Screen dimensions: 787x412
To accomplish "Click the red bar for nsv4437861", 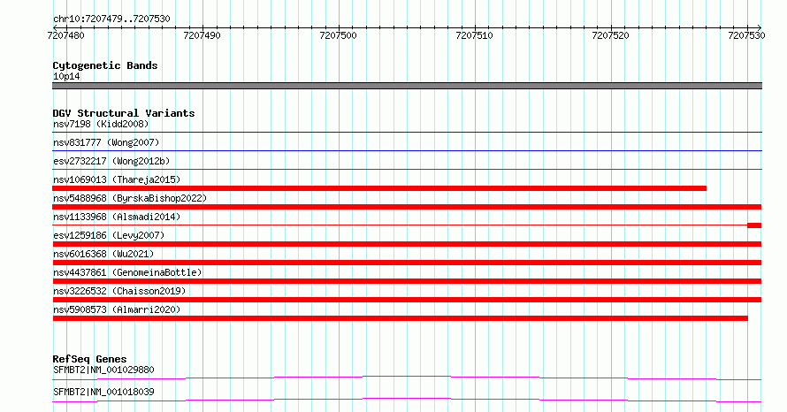I will pos(407,281).
